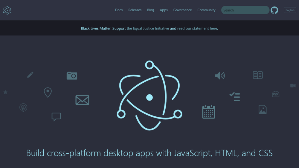This screenshot has width=299, height=168.
Task: Open the Governance page
Action: [182, 10]
